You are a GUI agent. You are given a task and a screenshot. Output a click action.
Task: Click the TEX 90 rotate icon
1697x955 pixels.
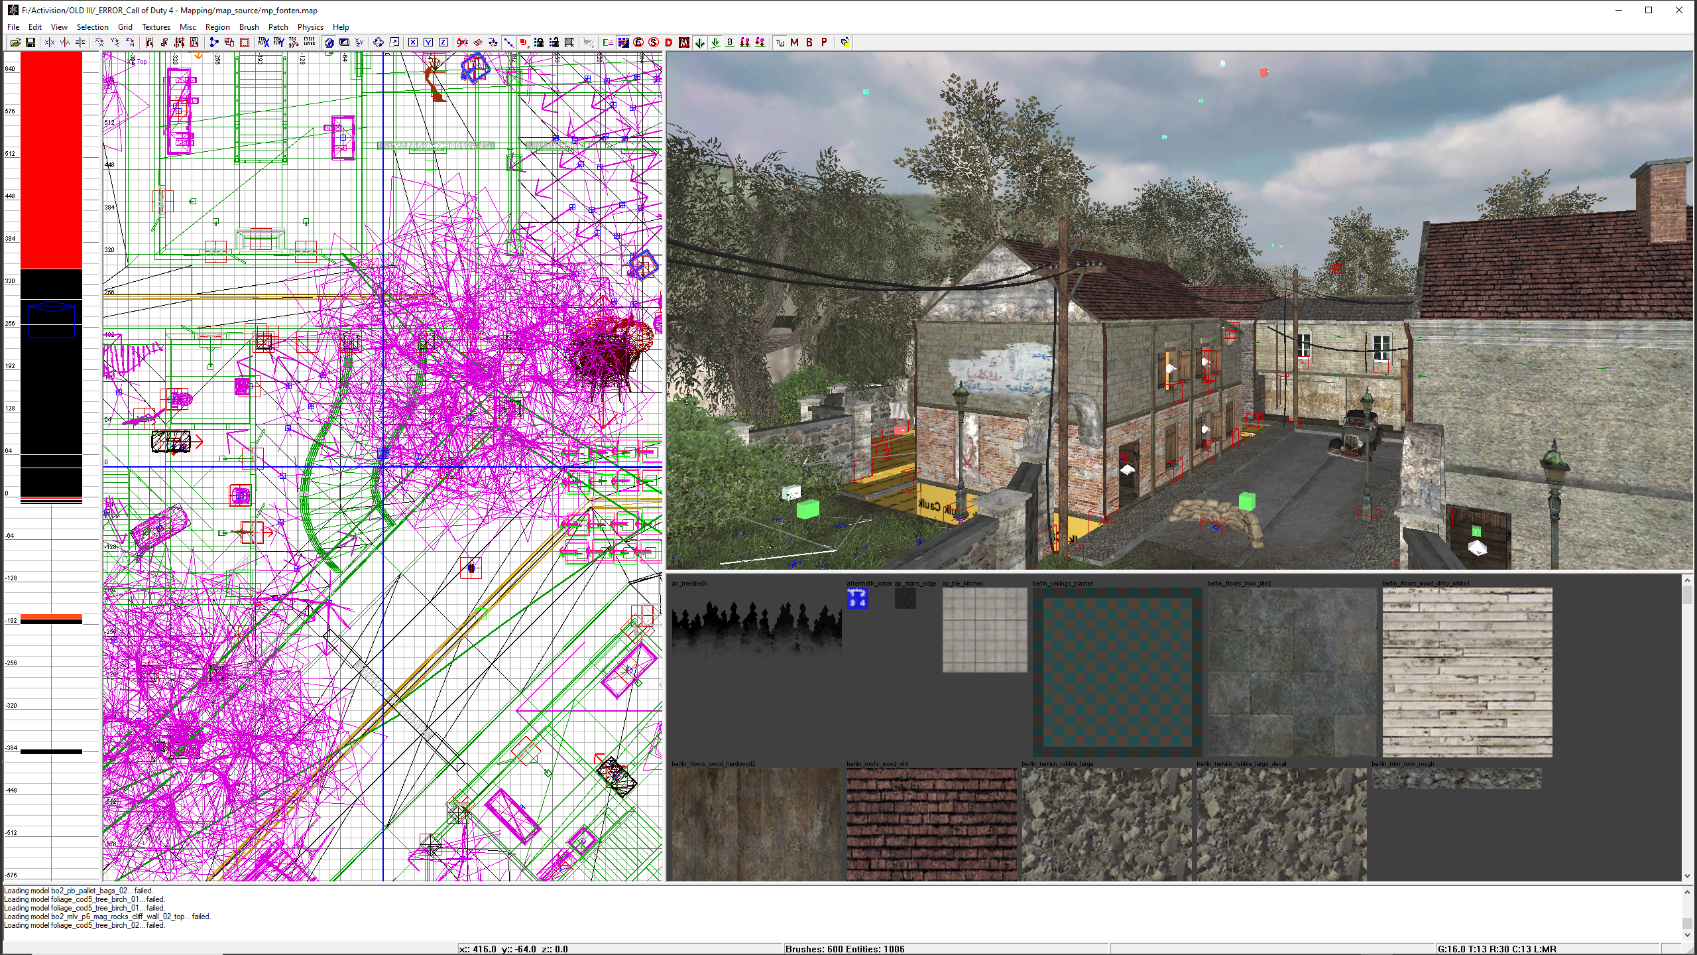(x=294, y=42)
